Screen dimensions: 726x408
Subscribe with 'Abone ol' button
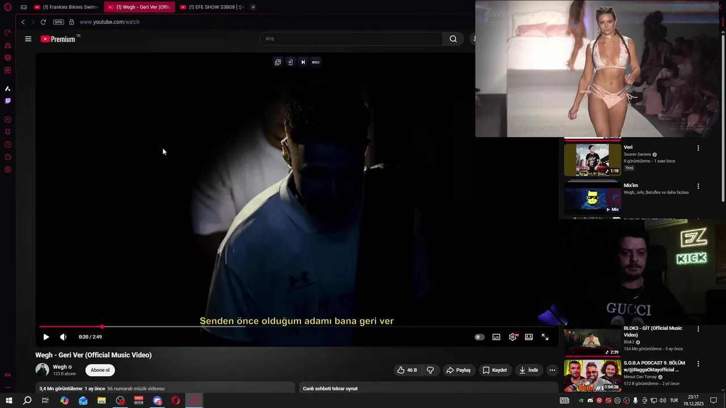100,370
